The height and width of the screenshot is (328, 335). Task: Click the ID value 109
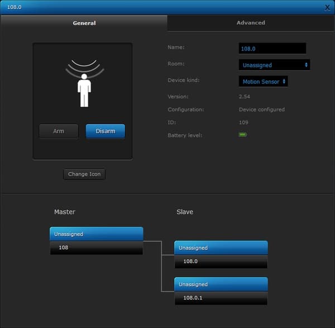coord(243,122)
